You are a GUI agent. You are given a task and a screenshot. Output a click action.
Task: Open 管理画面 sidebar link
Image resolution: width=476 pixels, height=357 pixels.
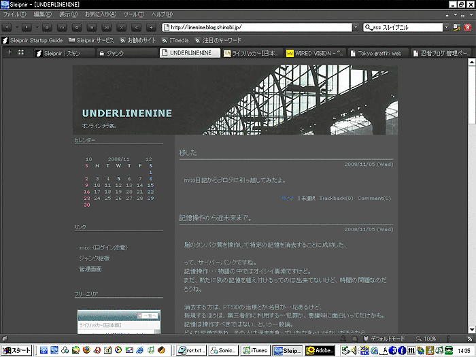pos(90,269)
